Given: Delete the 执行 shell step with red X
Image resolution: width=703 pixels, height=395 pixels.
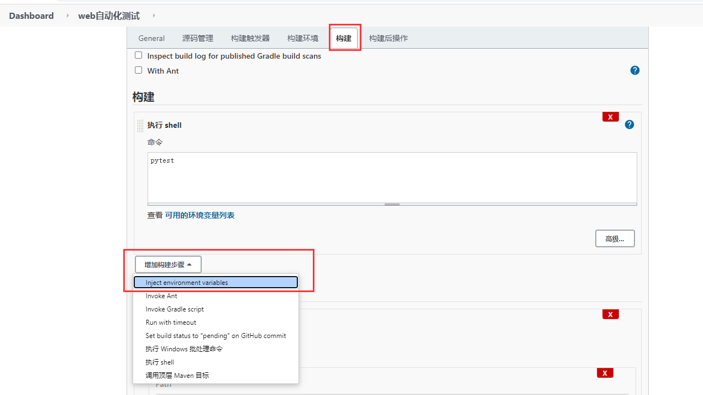Looking at the screenshot, I should pyautogui.click(x=610, y=117).
